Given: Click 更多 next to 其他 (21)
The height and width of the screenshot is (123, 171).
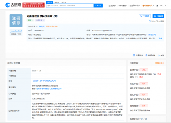Looking at the screenshot, I should point(141,77).
